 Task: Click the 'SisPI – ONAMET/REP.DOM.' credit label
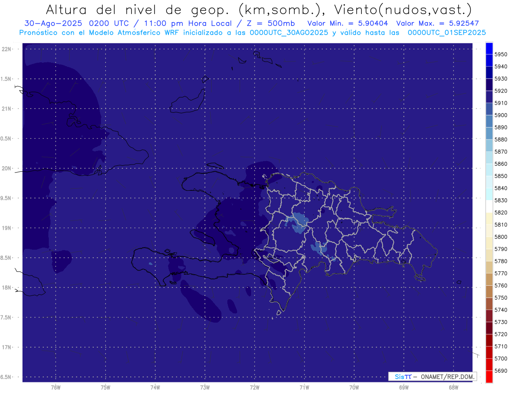[x=432, y=376]
